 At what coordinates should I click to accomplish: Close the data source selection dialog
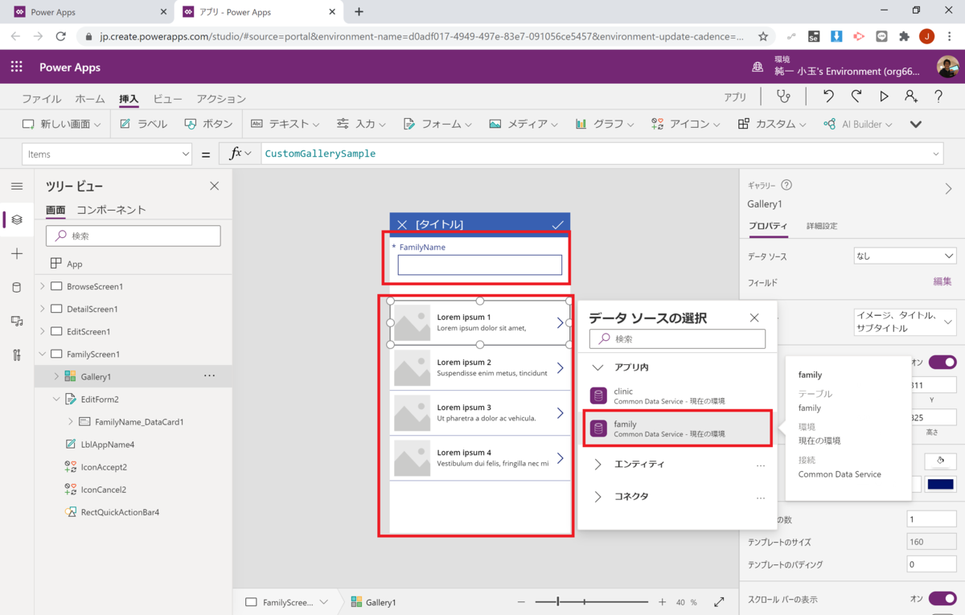[x=754, y=318]
